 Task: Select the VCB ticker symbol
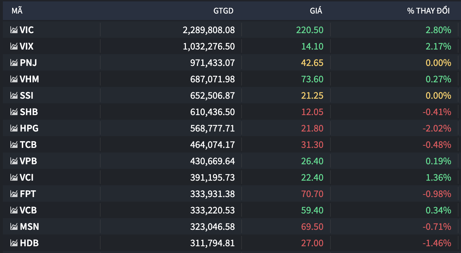click(29, 210)
